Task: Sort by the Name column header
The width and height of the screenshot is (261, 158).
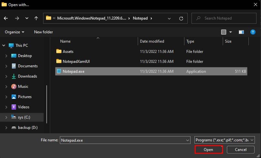Action: (x=65, y=41)
